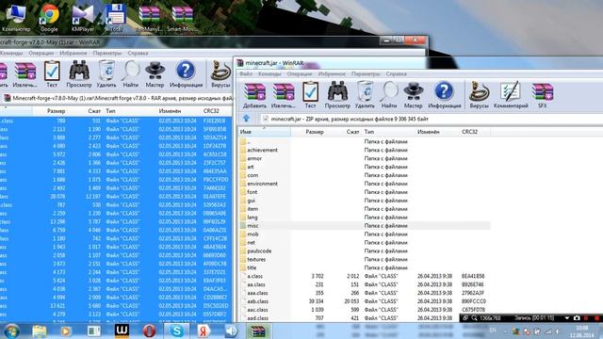Click Мастер icon in Minecraft-forge window
Image resolution: width=603 pixels, height=339 pixels.
coord(155,74)
